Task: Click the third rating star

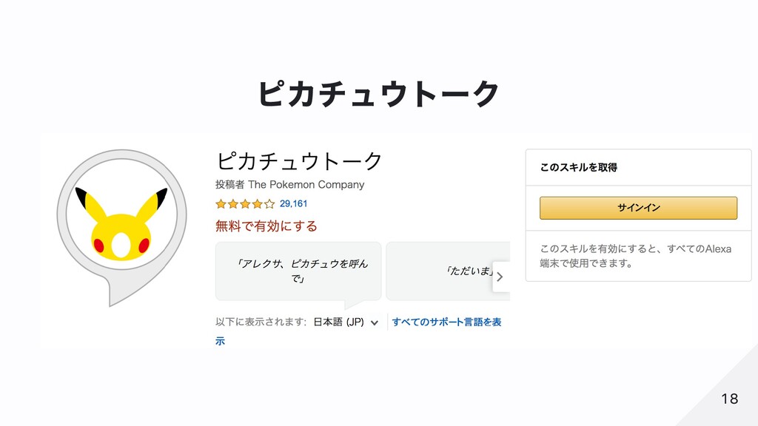Action: (x=245, y=203)
